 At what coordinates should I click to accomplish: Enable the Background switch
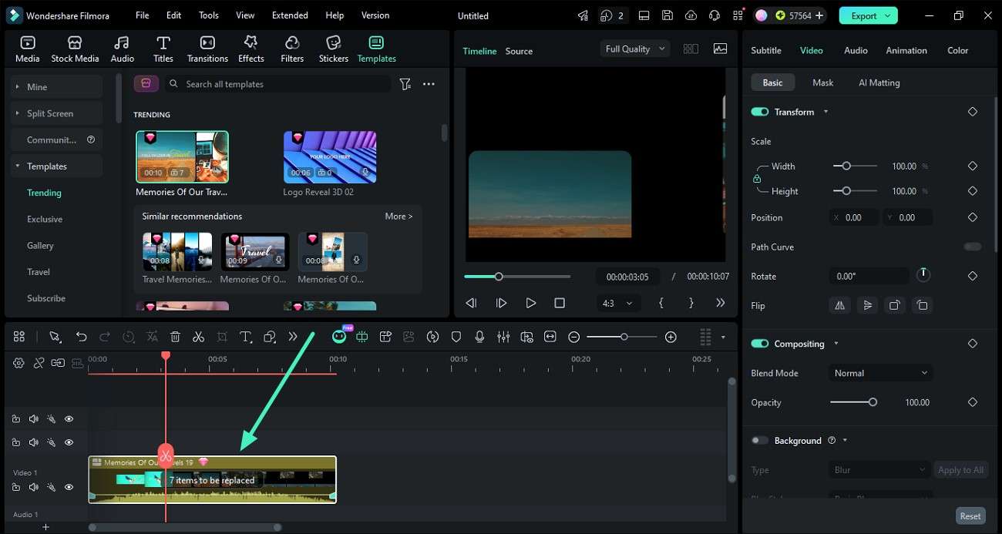[760, 441]
